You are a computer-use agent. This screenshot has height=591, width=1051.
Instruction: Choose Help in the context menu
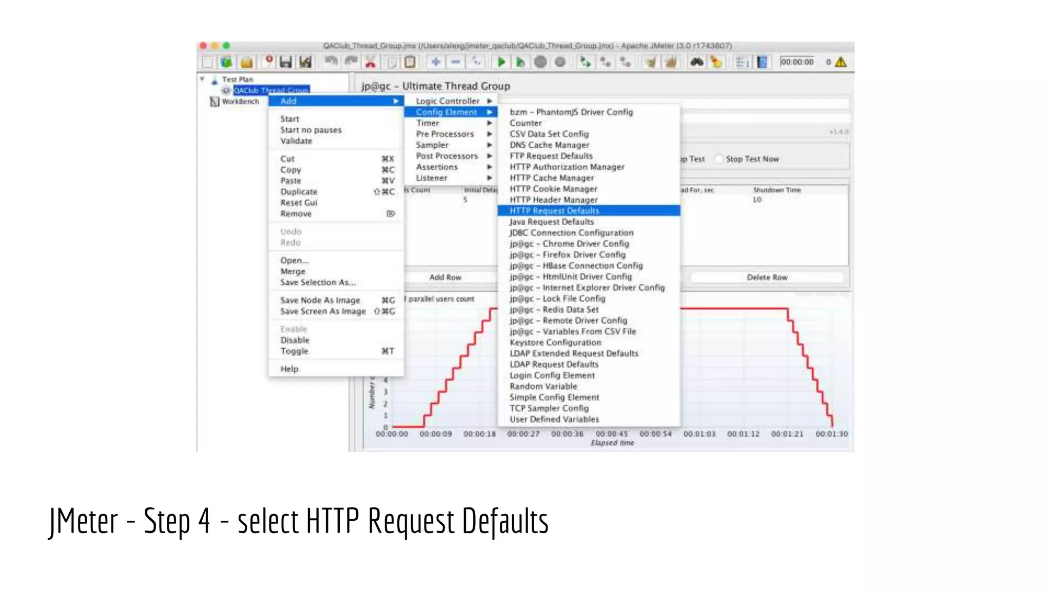[336, 369]
